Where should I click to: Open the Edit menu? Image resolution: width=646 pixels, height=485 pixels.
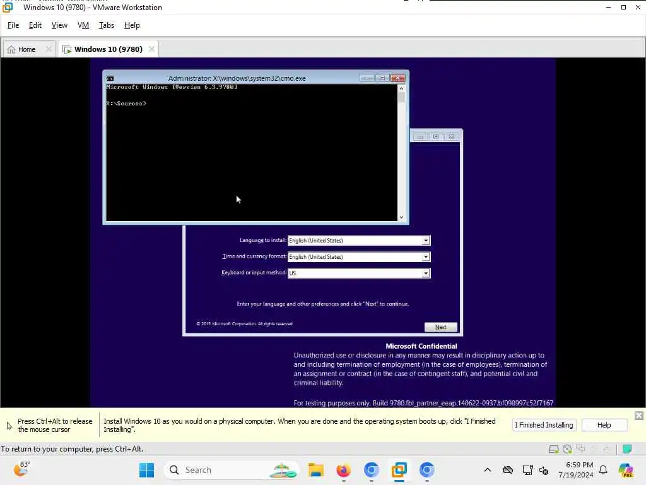point(35,25)
